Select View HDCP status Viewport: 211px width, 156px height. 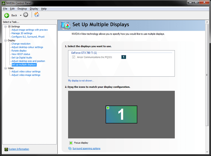21,54
